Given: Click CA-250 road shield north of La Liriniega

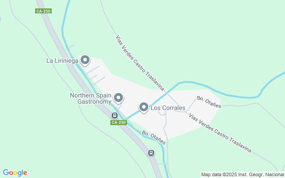Looking at the screenshot, I should coord(44,11).
